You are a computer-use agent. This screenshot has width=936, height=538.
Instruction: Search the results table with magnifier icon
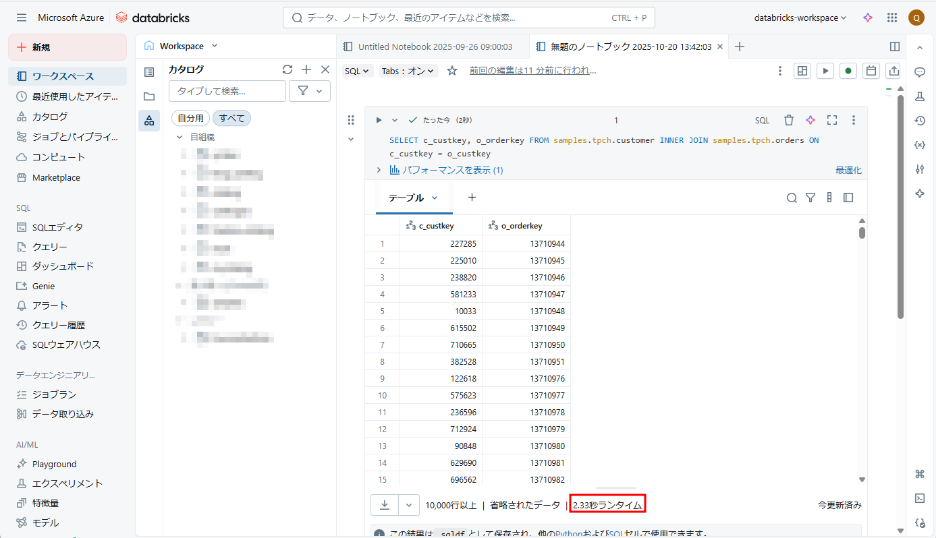(792, 198)
